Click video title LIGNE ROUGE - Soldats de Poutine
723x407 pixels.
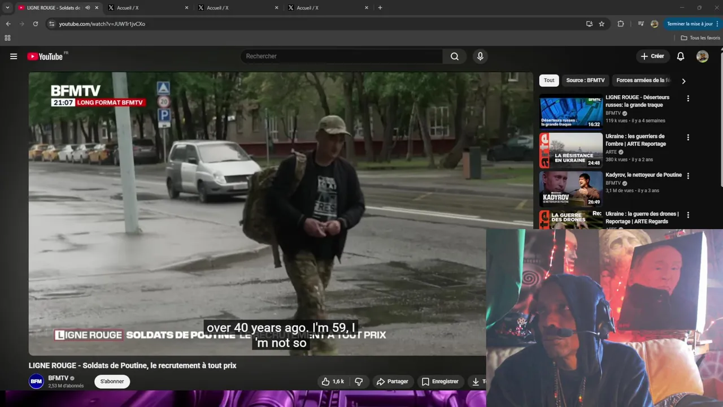(133, 366)
